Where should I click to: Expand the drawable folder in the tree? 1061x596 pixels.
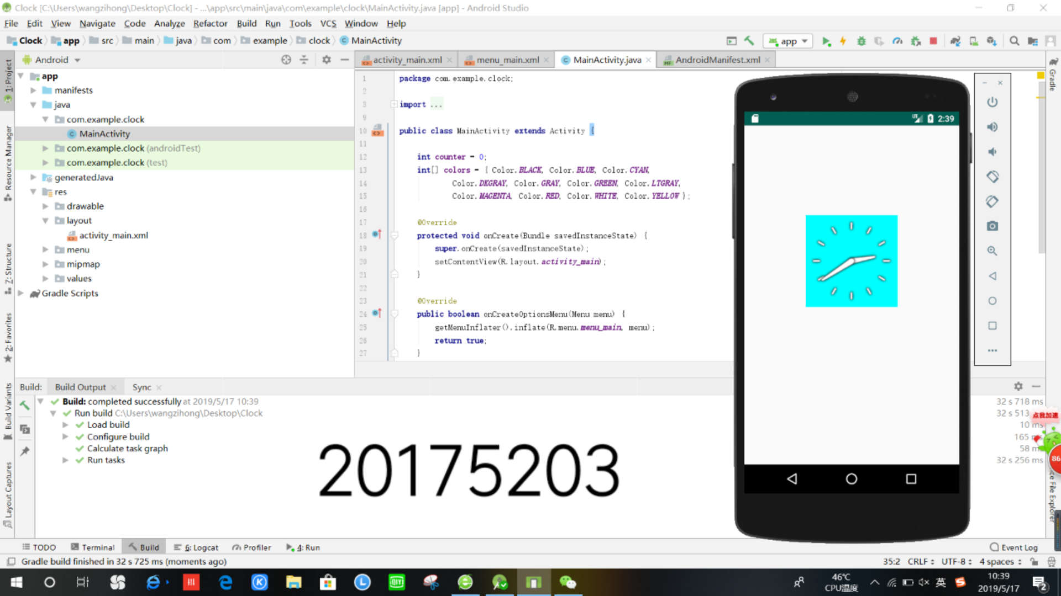[45, 206]
